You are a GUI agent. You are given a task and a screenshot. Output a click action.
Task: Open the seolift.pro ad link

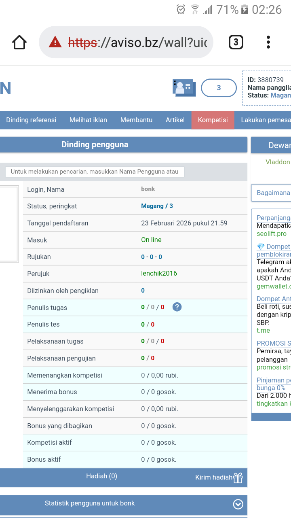click(x=272, y=234)
